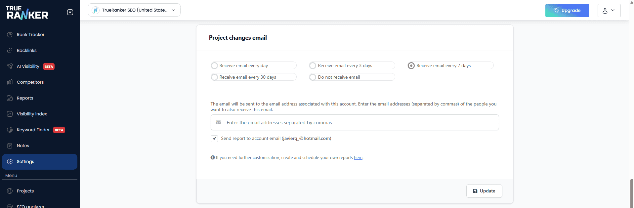Expand the user account menu

pos(609,11)
